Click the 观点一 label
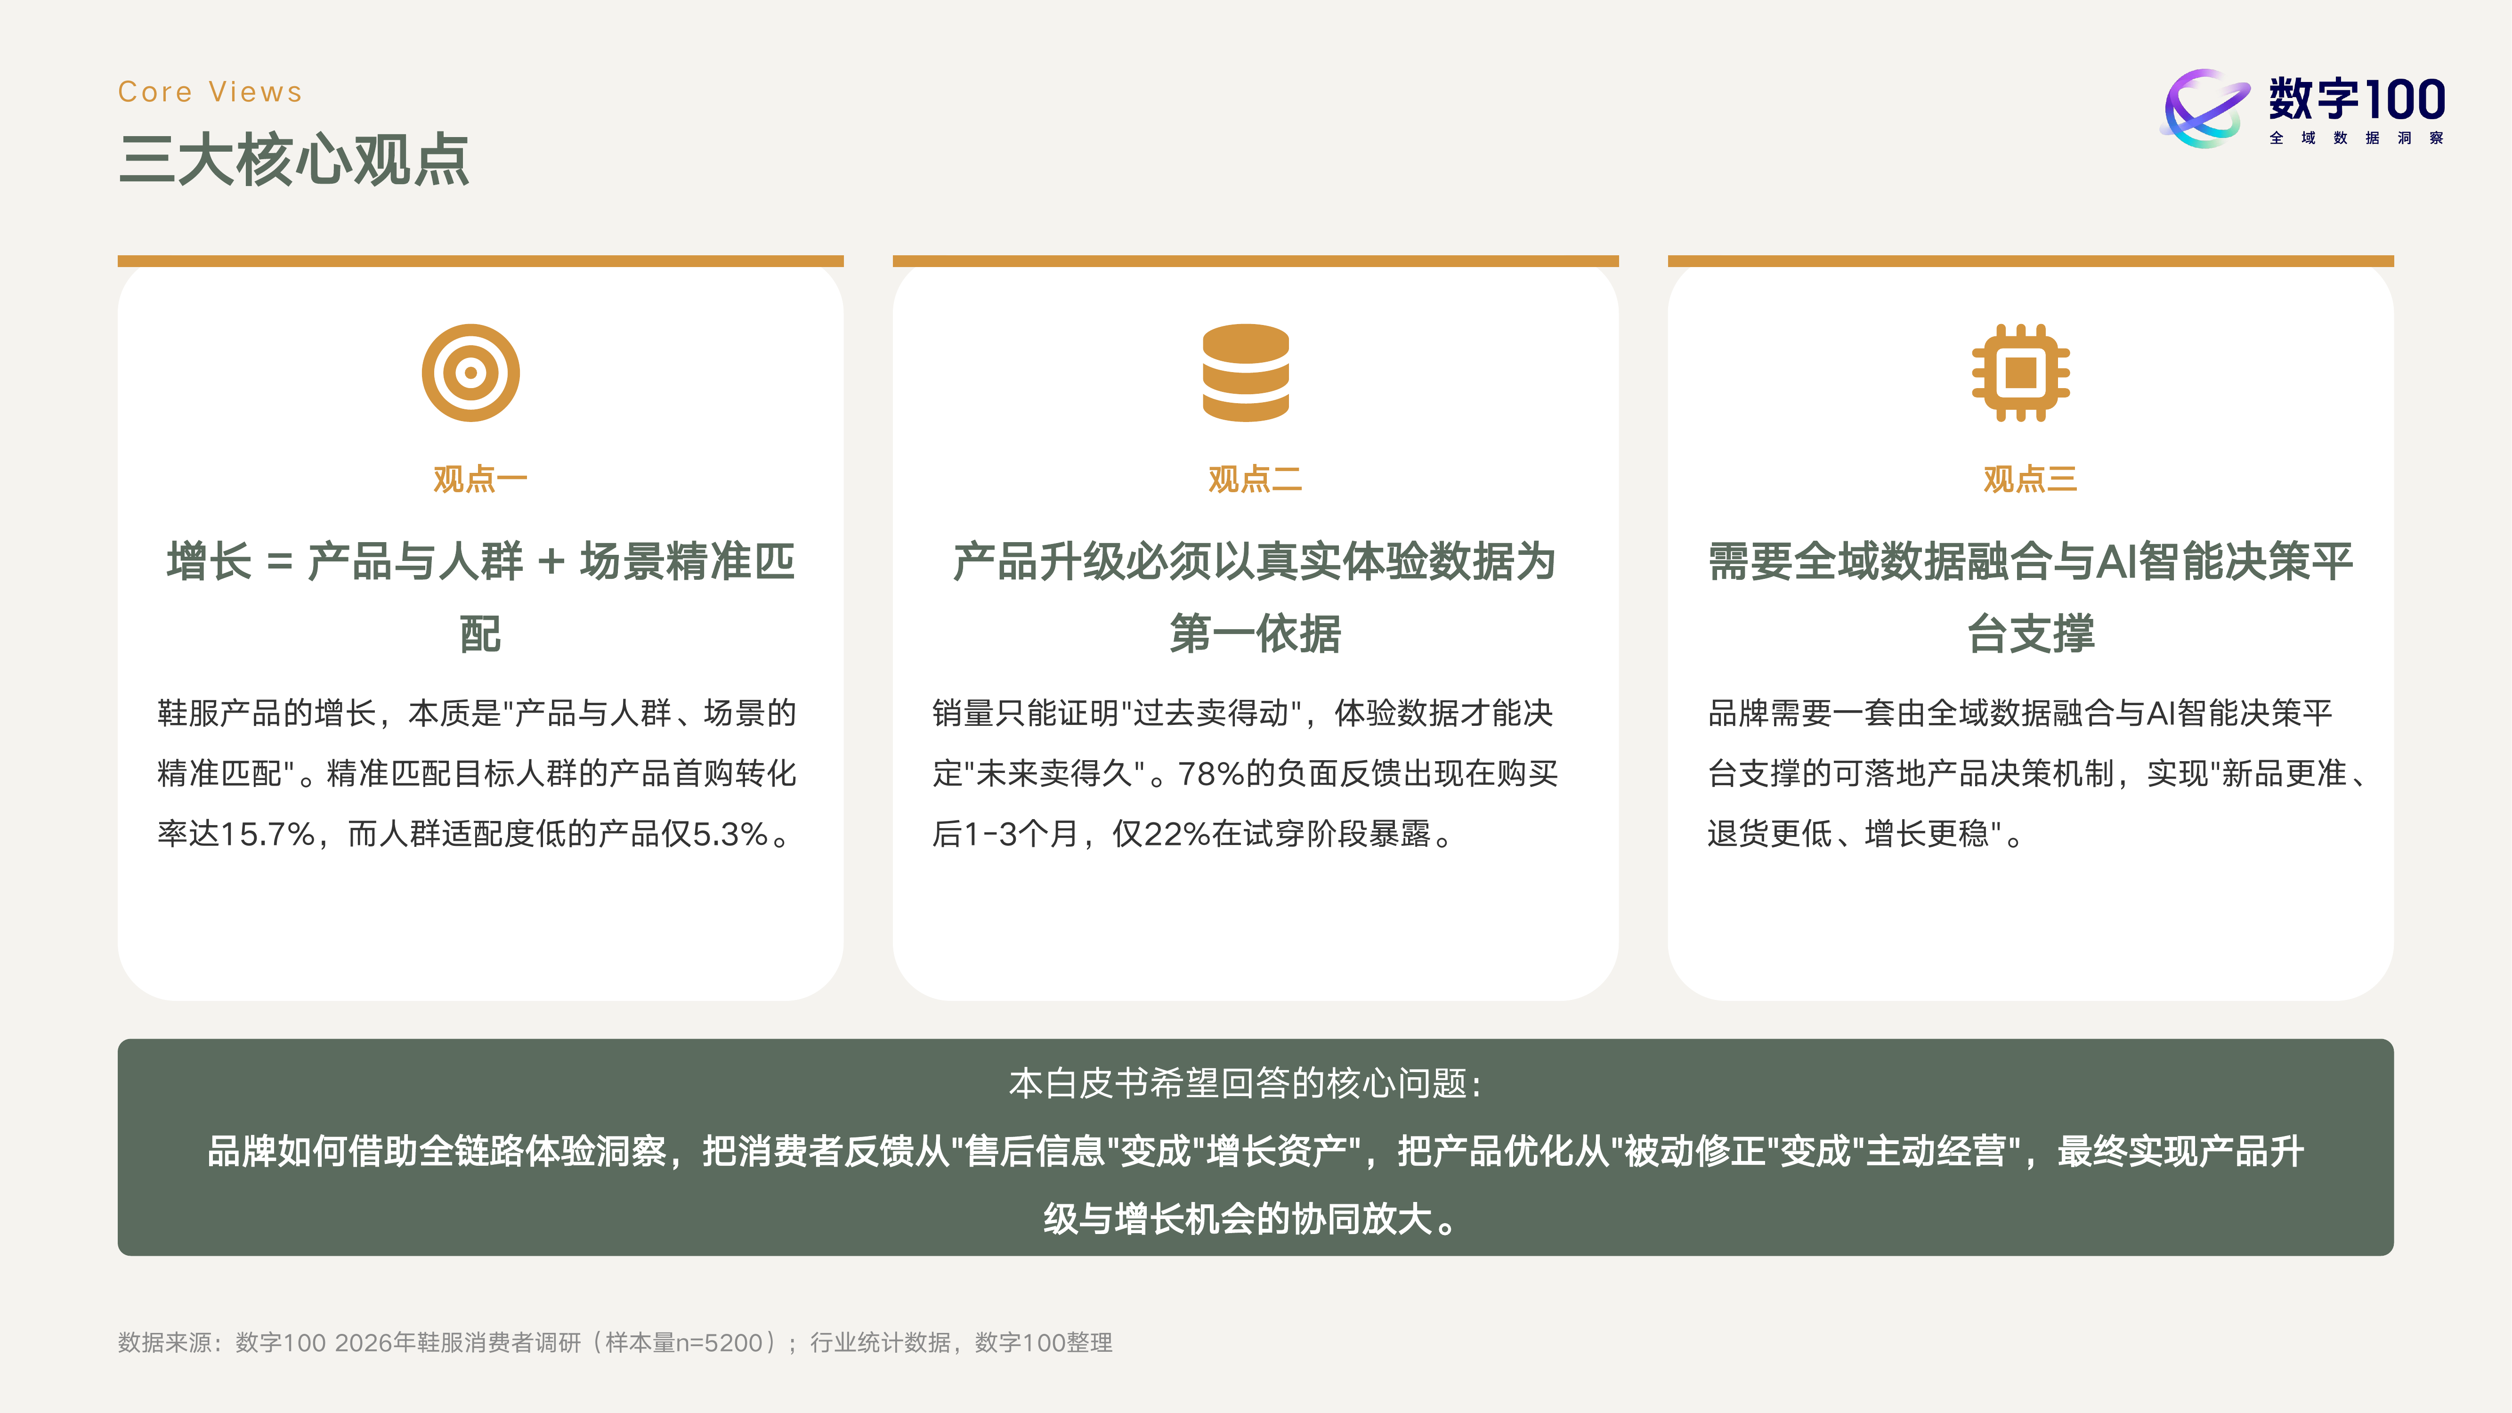Image resolution: width=2512 pixels, height=1413 pixels. (x=480, y=479)
